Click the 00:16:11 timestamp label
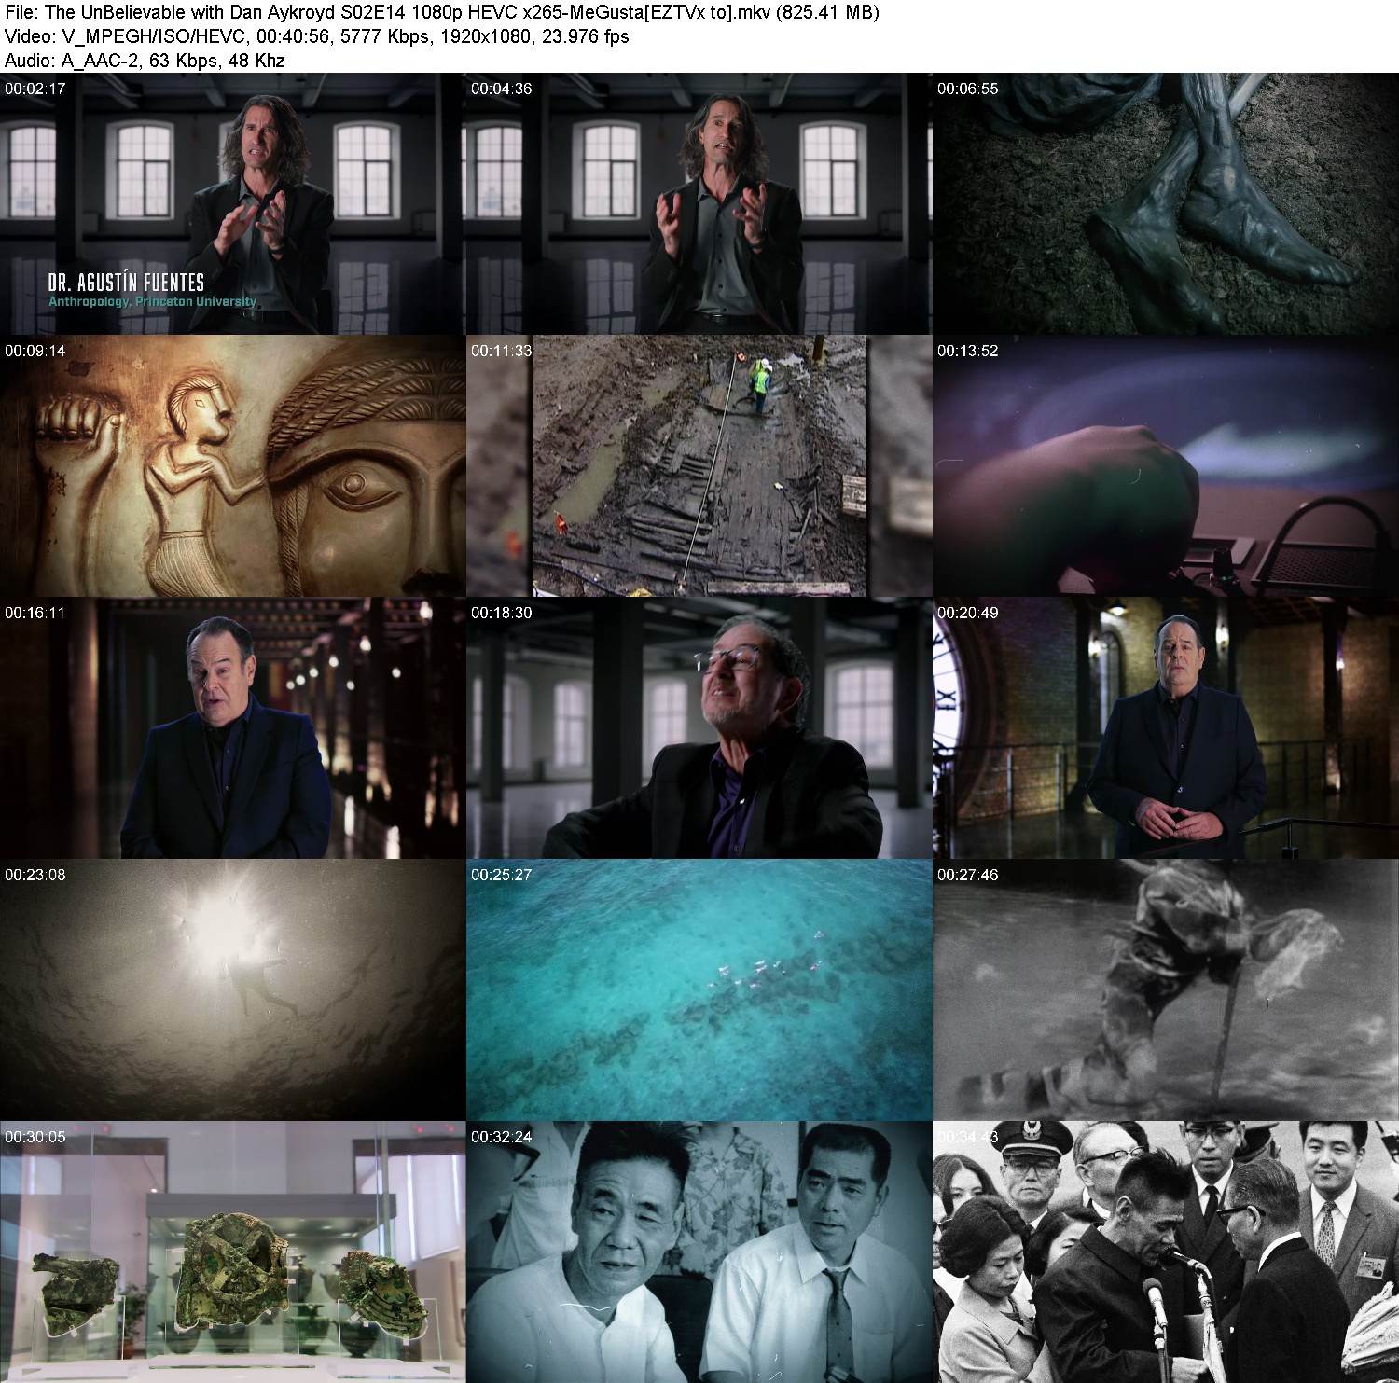Image resolution: width=1399 pixels, height=1383 pixels. coord(35,613)
